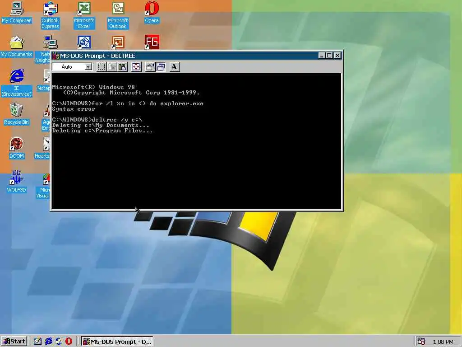The height and width of the screenshot is (347, 462).
Task: Click the 'Deleting c:\My Documents...' console line
Action: (x=101, y=125)
